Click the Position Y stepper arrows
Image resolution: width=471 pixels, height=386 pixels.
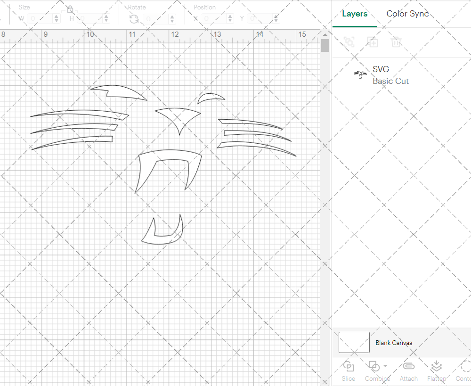pos(276,19)
